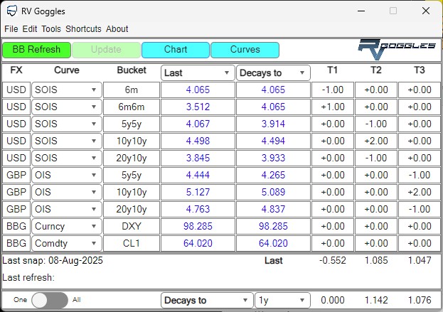Click the Curves button
This screenshot has height=312, width=443.
point(245,50)
